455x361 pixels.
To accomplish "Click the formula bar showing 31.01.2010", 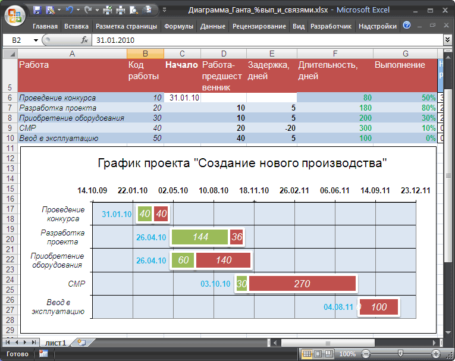I will tap(267, 40).
